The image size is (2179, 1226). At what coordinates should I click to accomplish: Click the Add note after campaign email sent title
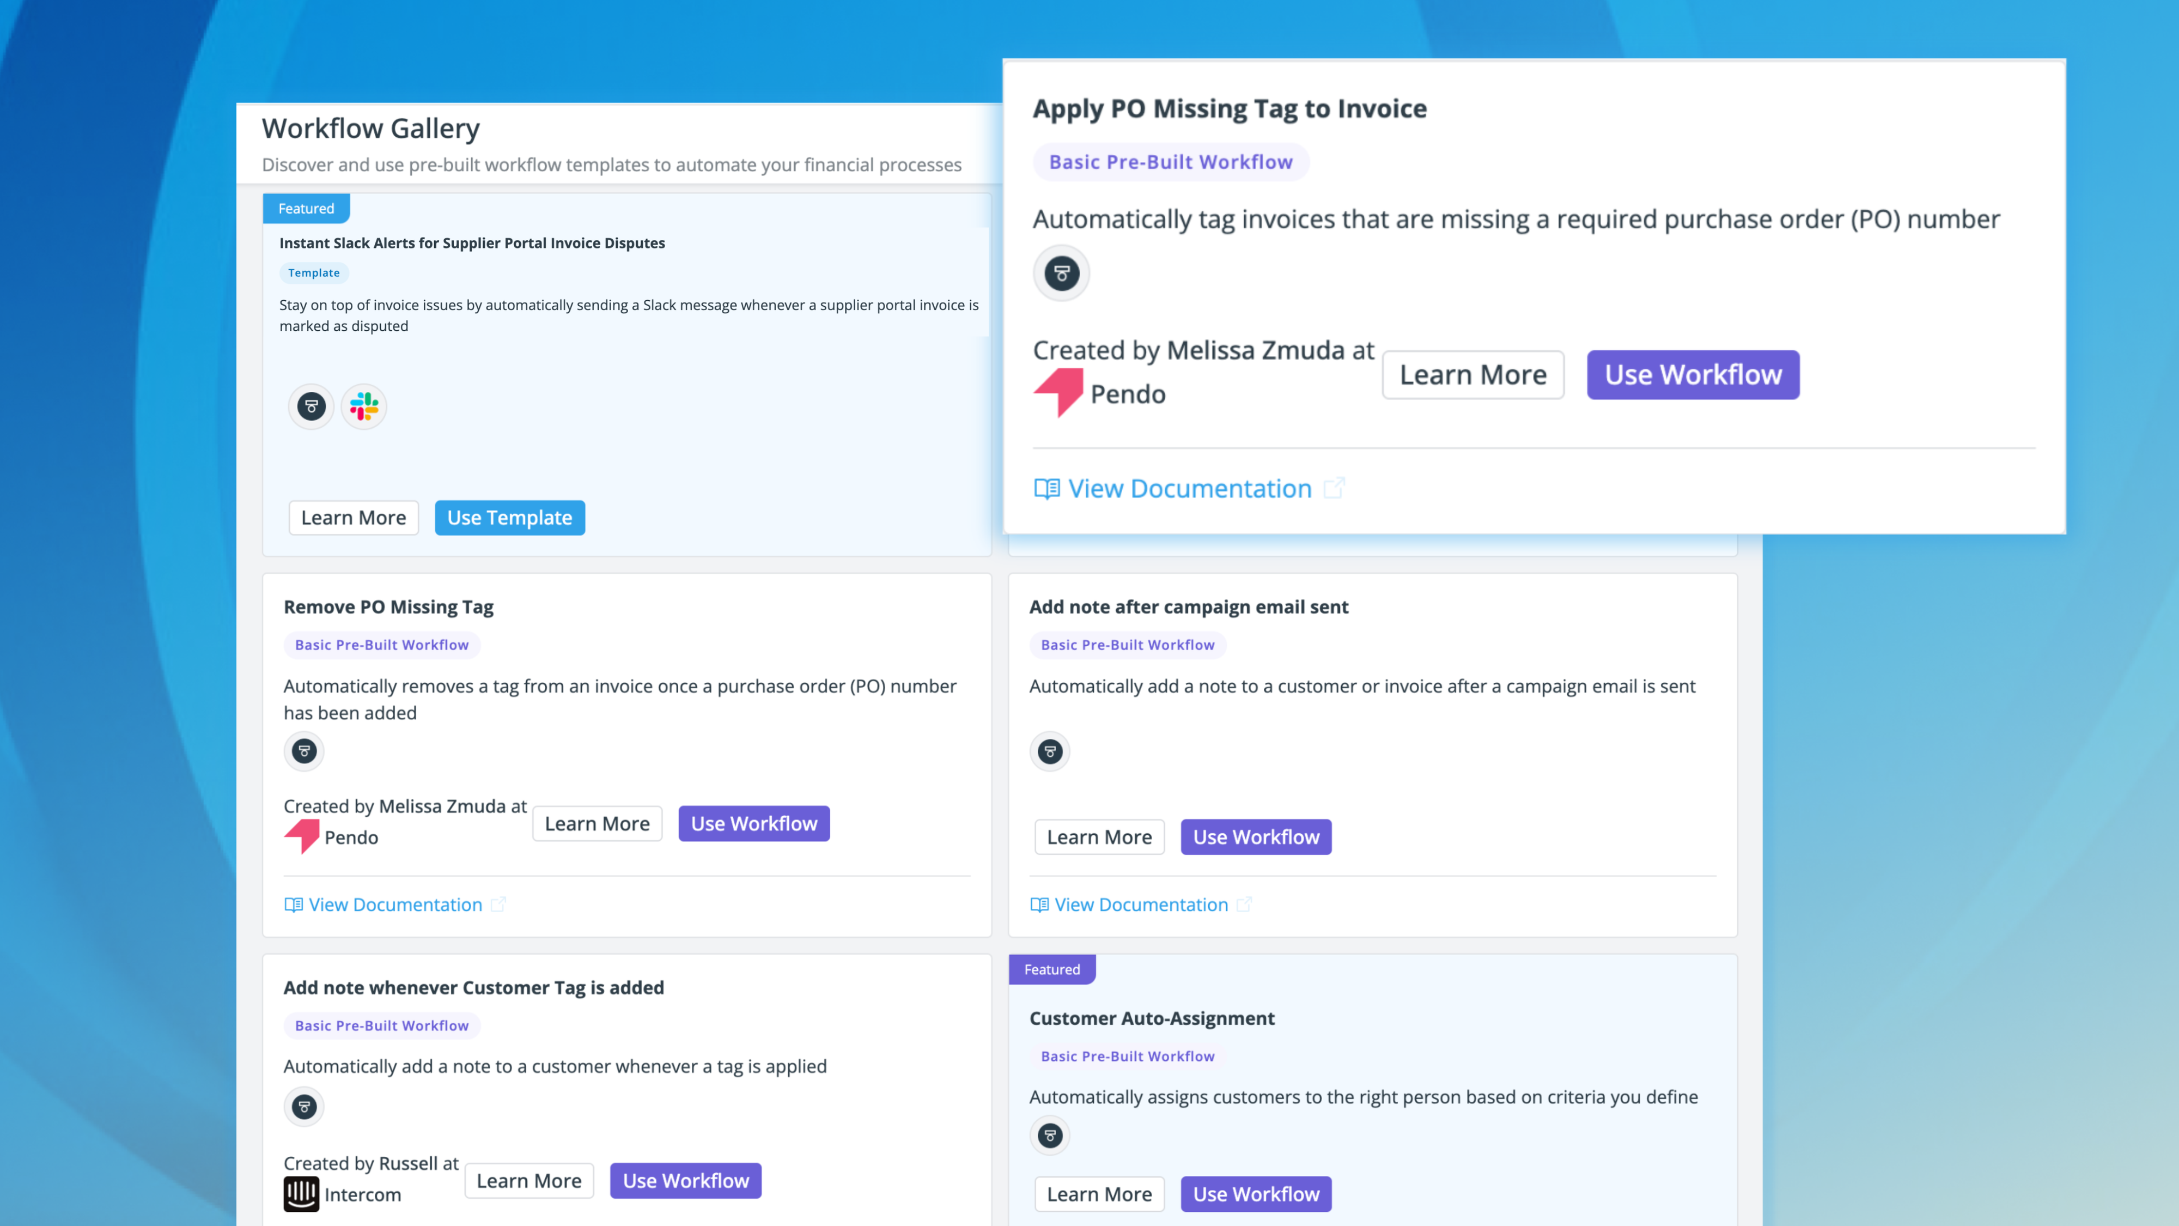point(1189,606)
